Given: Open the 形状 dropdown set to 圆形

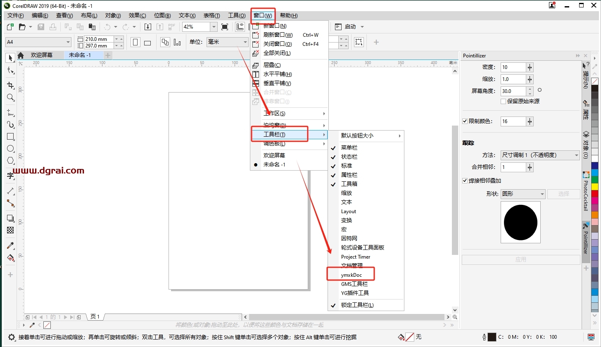Looking at the screenshot, I should pos(523,194).
